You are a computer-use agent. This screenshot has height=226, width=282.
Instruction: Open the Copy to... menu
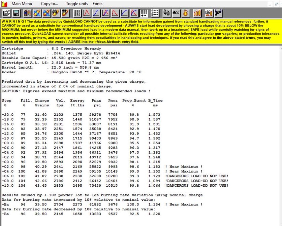click(x=50, y=4)
